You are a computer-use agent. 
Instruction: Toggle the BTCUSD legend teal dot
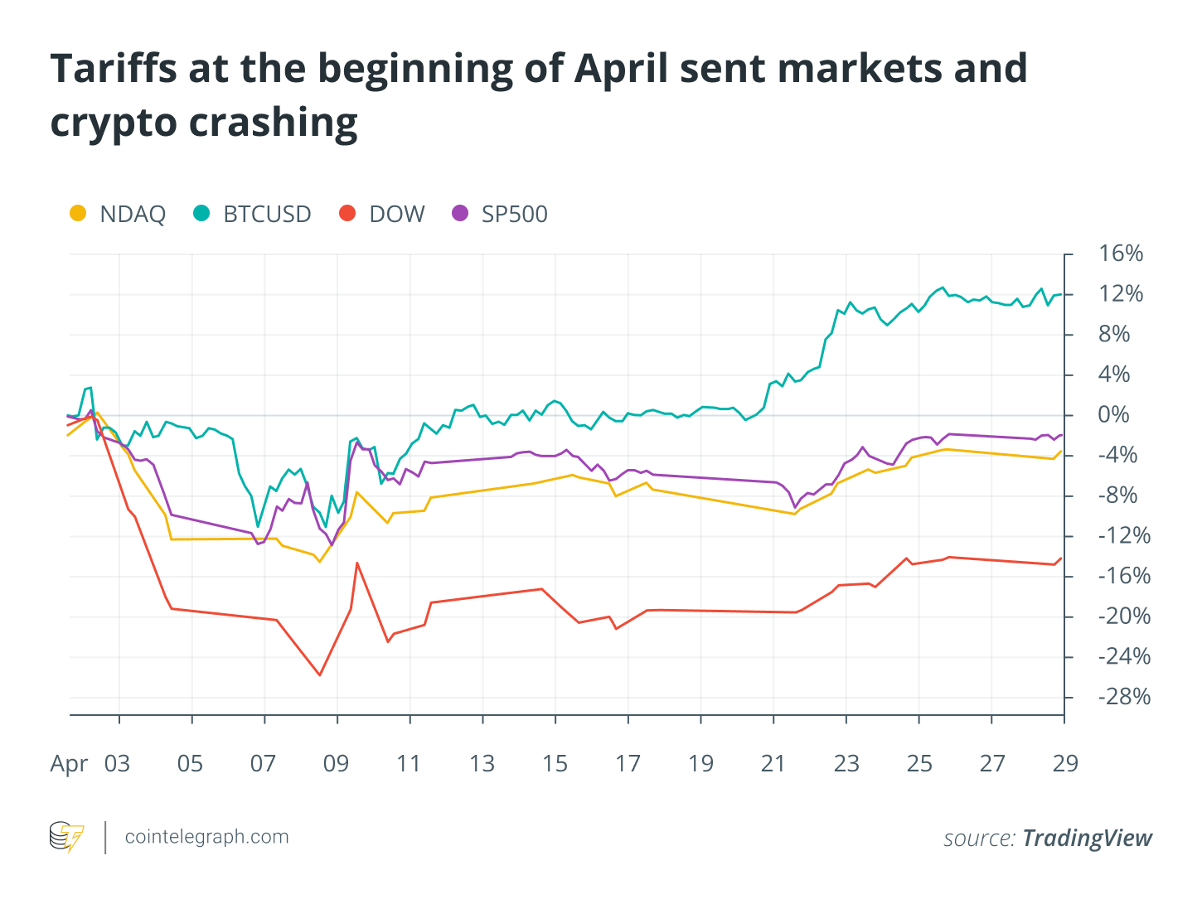[x=201, y=214]
